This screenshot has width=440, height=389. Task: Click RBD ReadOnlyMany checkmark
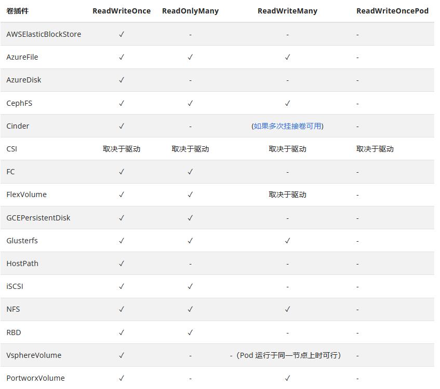pos(190,332)
